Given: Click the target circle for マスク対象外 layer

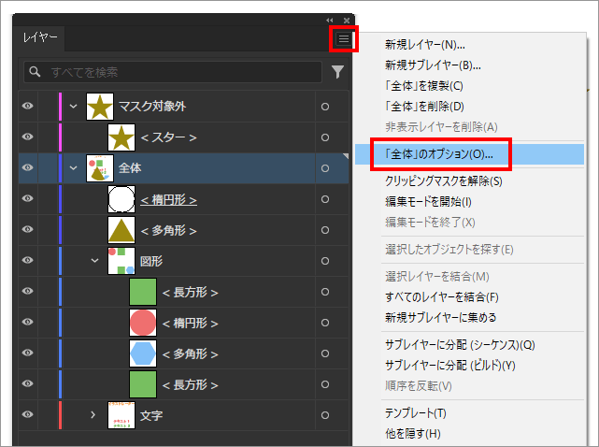Looking at the screenshot, I should tap(324, 107).
